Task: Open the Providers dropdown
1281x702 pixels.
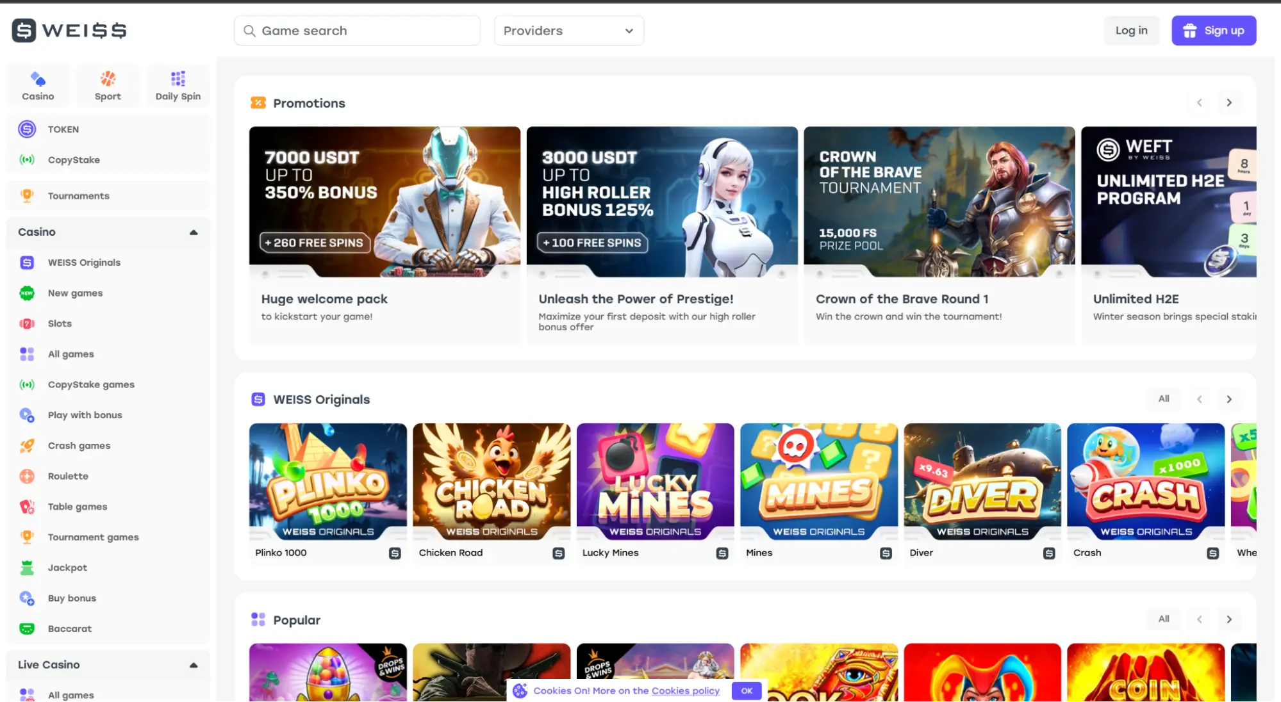Action: click(568, 31)
